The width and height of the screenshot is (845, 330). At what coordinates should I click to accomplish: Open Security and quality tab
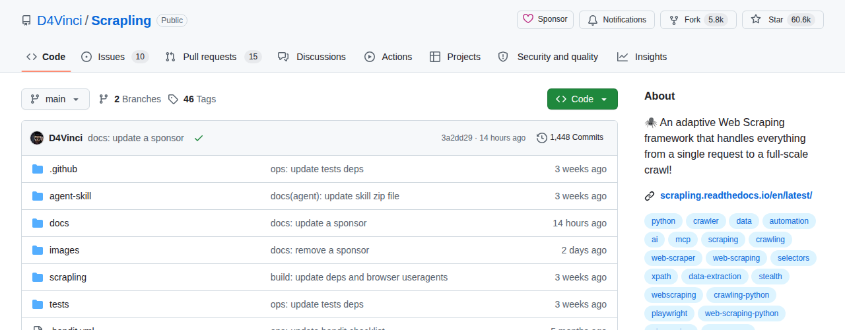(x=548, y=57)
